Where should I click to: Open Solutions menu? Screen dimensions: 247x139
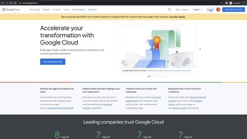46,9
